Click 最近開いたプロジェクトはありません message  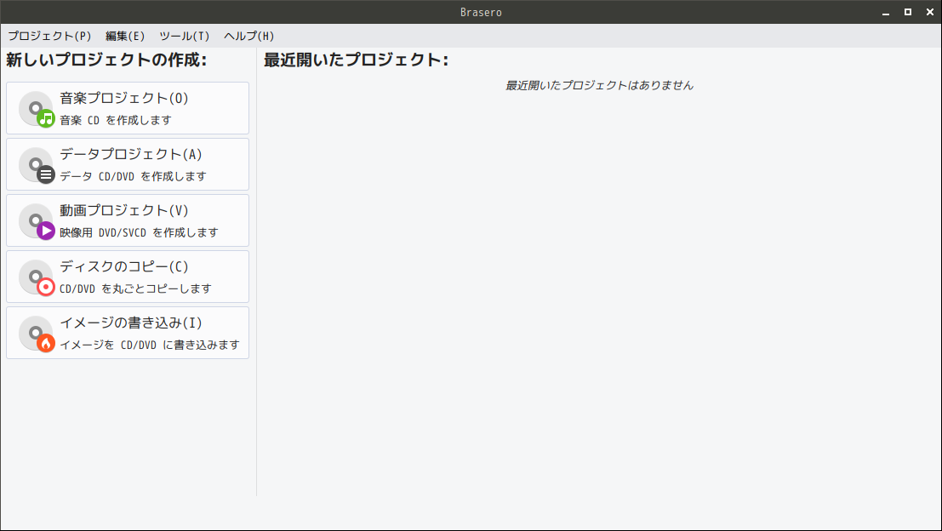[x=599, y=85]
